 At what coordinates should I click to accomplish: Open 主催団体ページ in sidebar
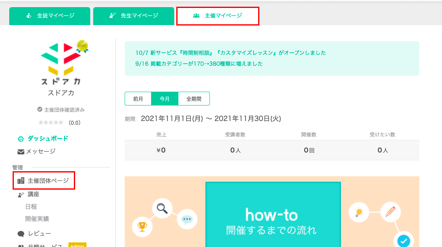coord(48,181)
